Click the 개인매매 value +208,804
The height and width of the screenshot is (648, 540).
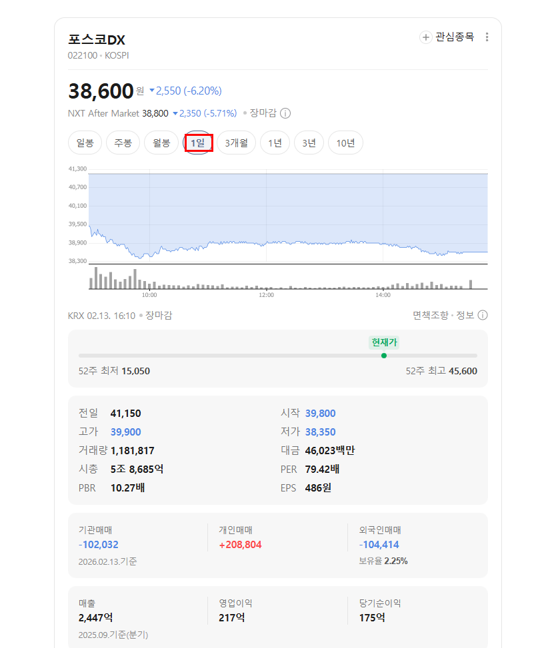point(241,545)
